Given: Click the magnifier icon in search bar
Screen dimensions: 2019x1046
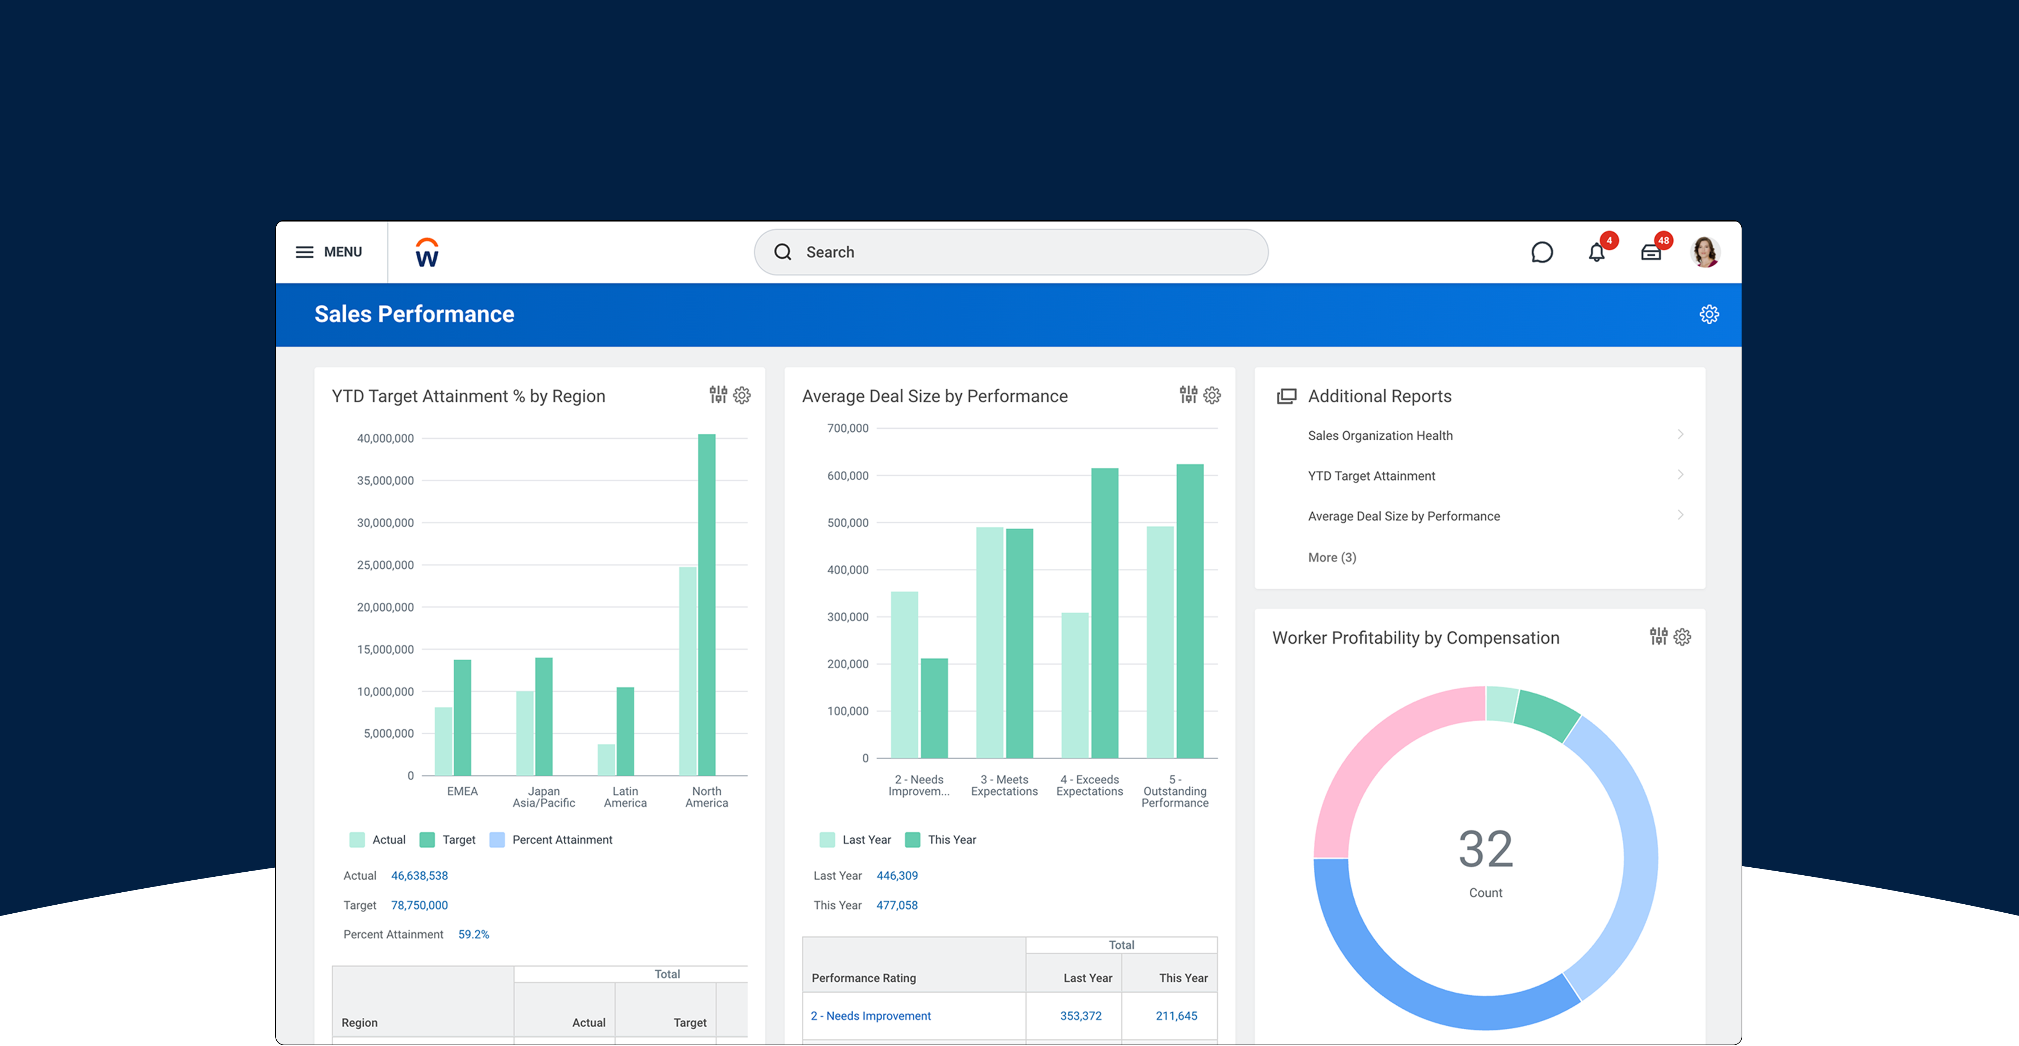Looking at the screenshot, I should point(782,252).
